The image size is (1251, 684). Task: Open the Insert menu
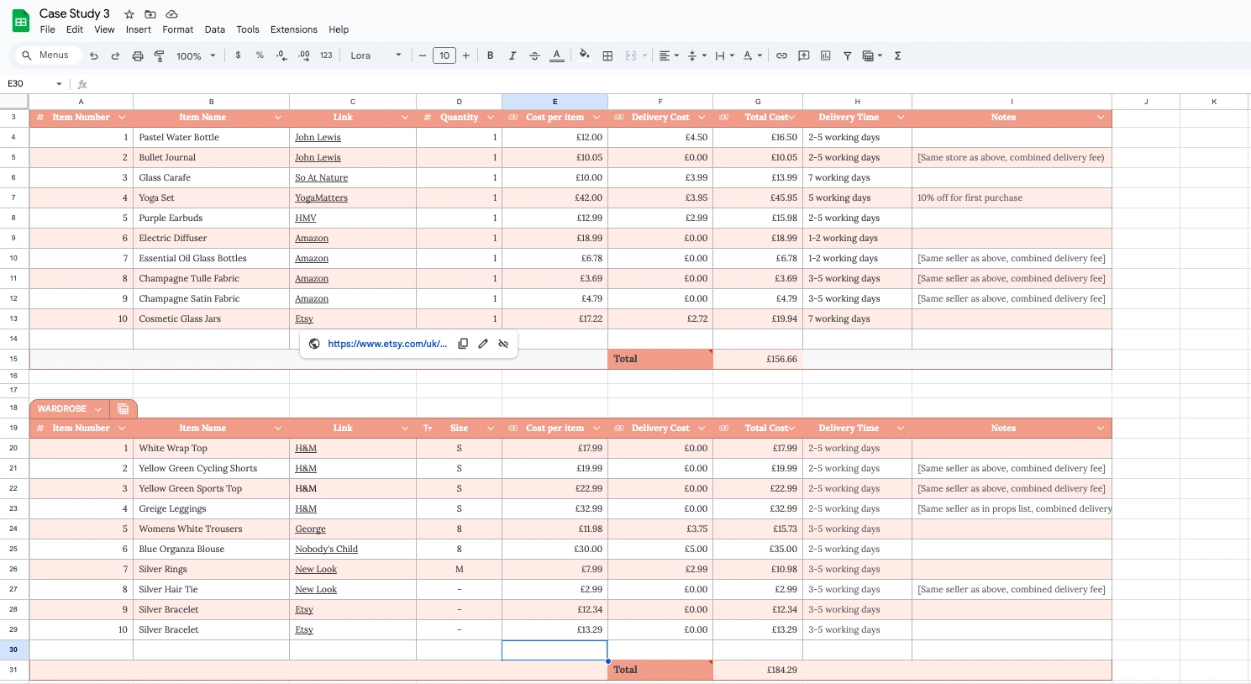[139, 29]
